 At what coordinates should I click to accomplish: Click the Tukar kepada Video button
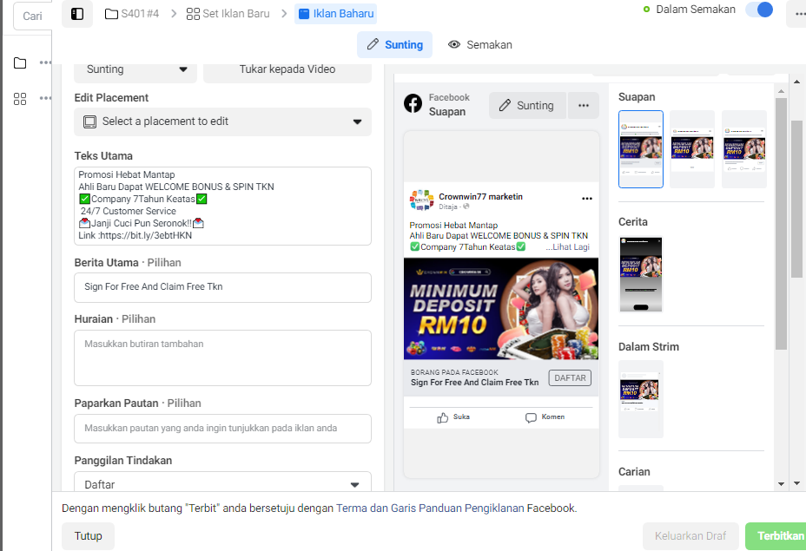click(x=287, y=69)
